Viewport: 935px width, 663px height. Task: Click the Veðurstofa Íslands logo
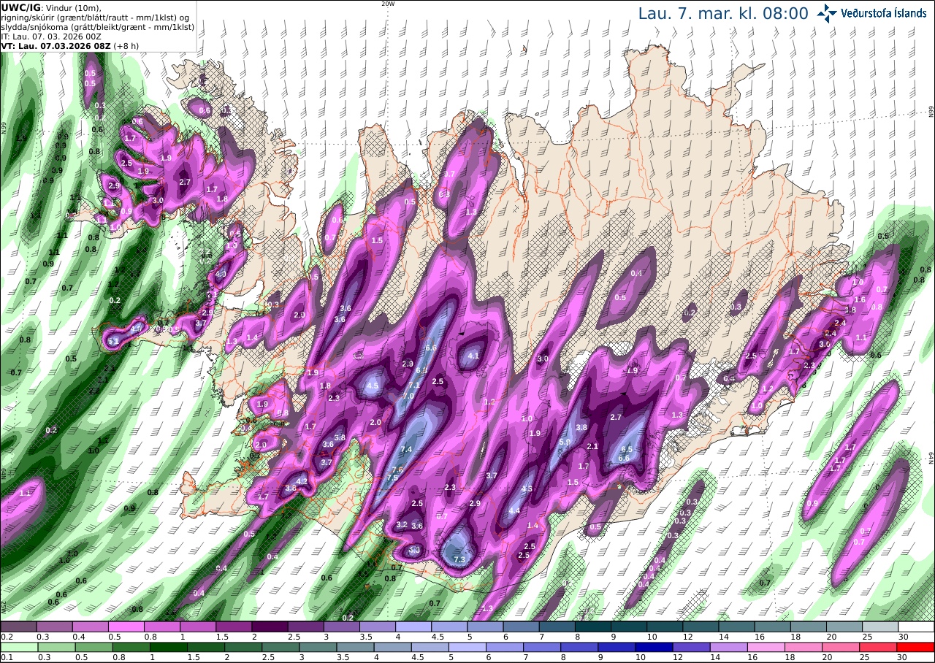(x=871, y=12)
